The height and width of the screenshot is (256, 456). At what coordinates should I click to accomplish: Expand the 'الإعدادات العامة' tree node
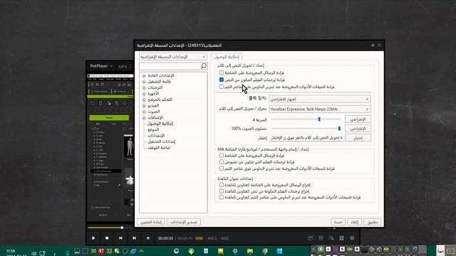[x=144, y=75]
